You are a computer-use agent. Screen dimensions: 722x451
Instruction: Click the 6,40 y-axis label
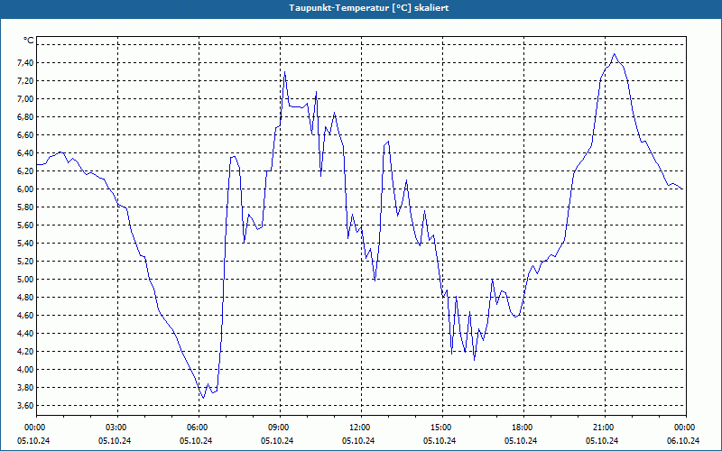(x=26, y=152)
